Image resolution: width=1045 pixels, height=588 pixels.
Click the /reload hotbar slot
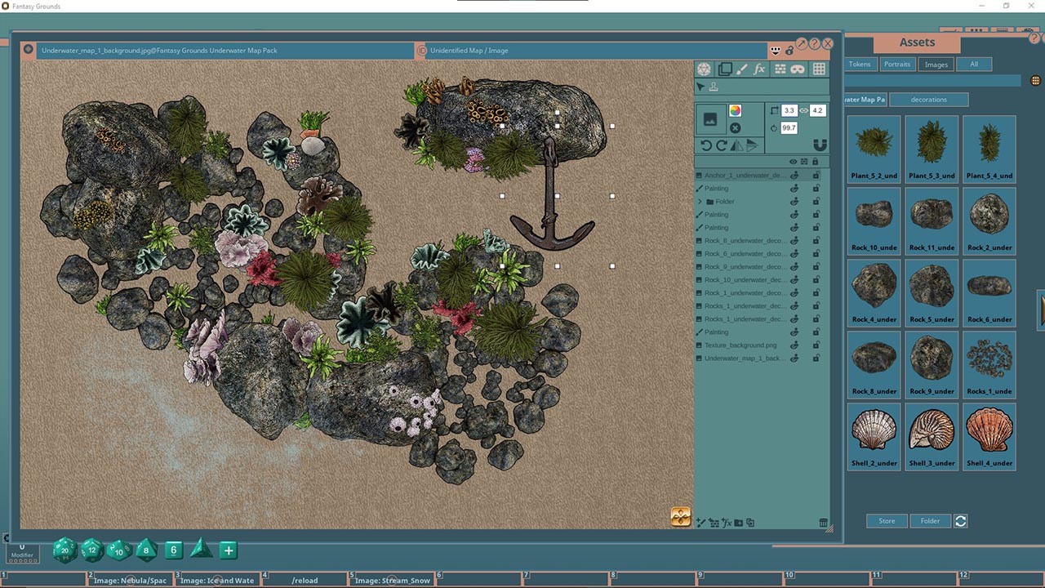(305, 580)
